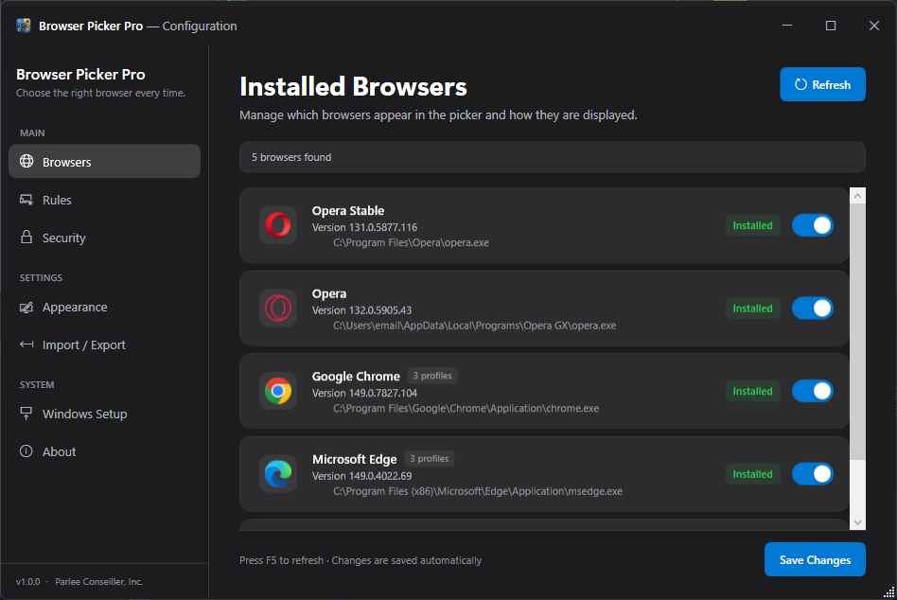This screenshot has width=897, height=600.
Task: Click the scrollbar down arrow
Action: point(857,522)
